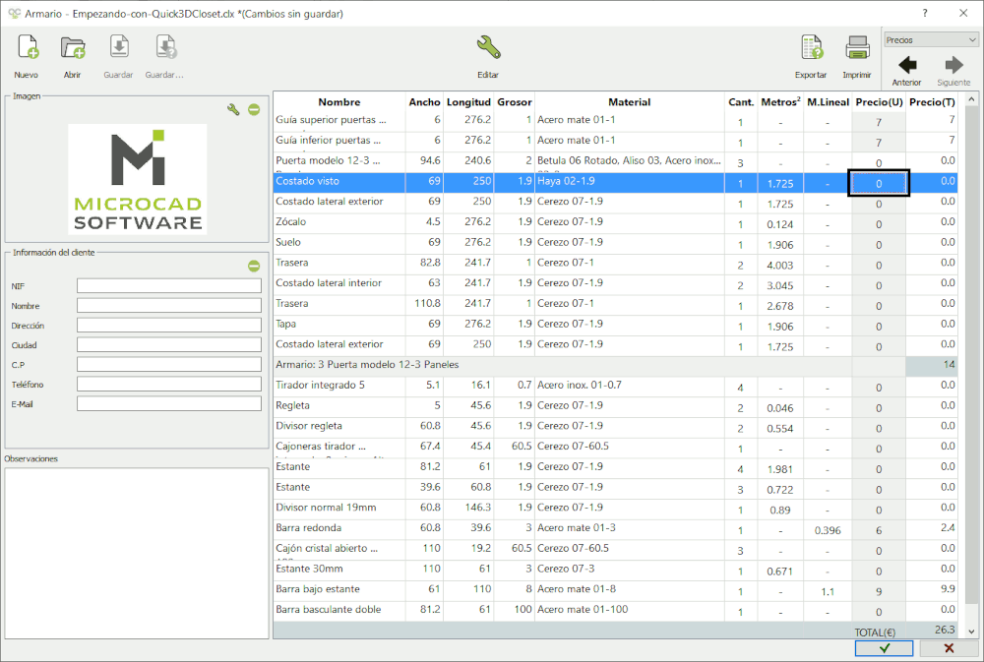Click the Precio(T) column header
Image resolution: width=984 pixels, height=662 pixels.
[x=932, y=101]
